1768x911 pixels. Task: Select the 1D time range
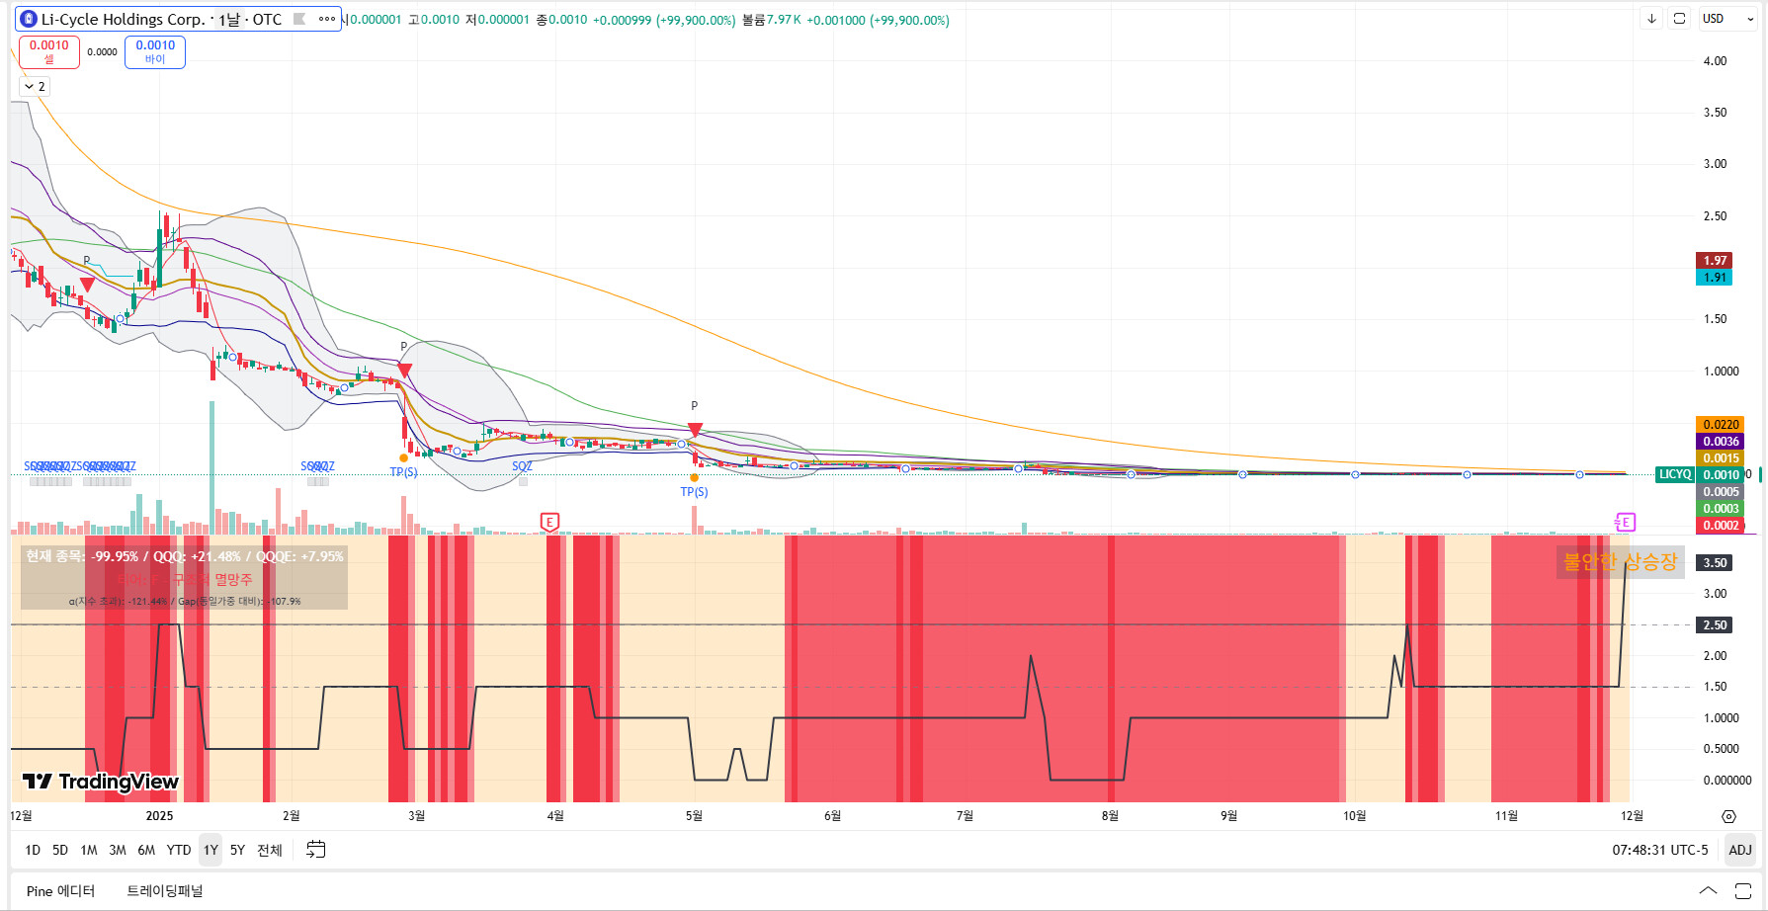click(x=33, y=850)
